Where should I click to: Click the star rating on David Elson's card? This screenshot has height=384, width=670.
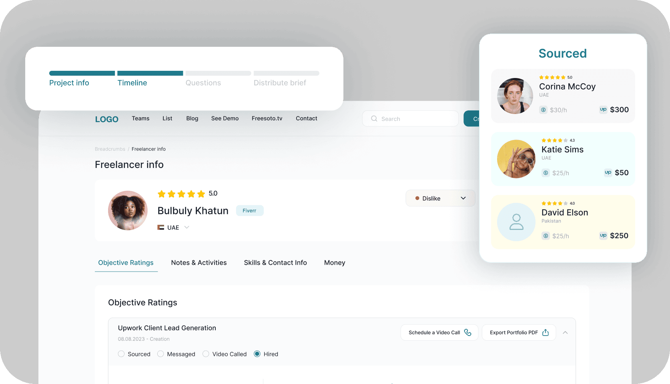[555, 204]
